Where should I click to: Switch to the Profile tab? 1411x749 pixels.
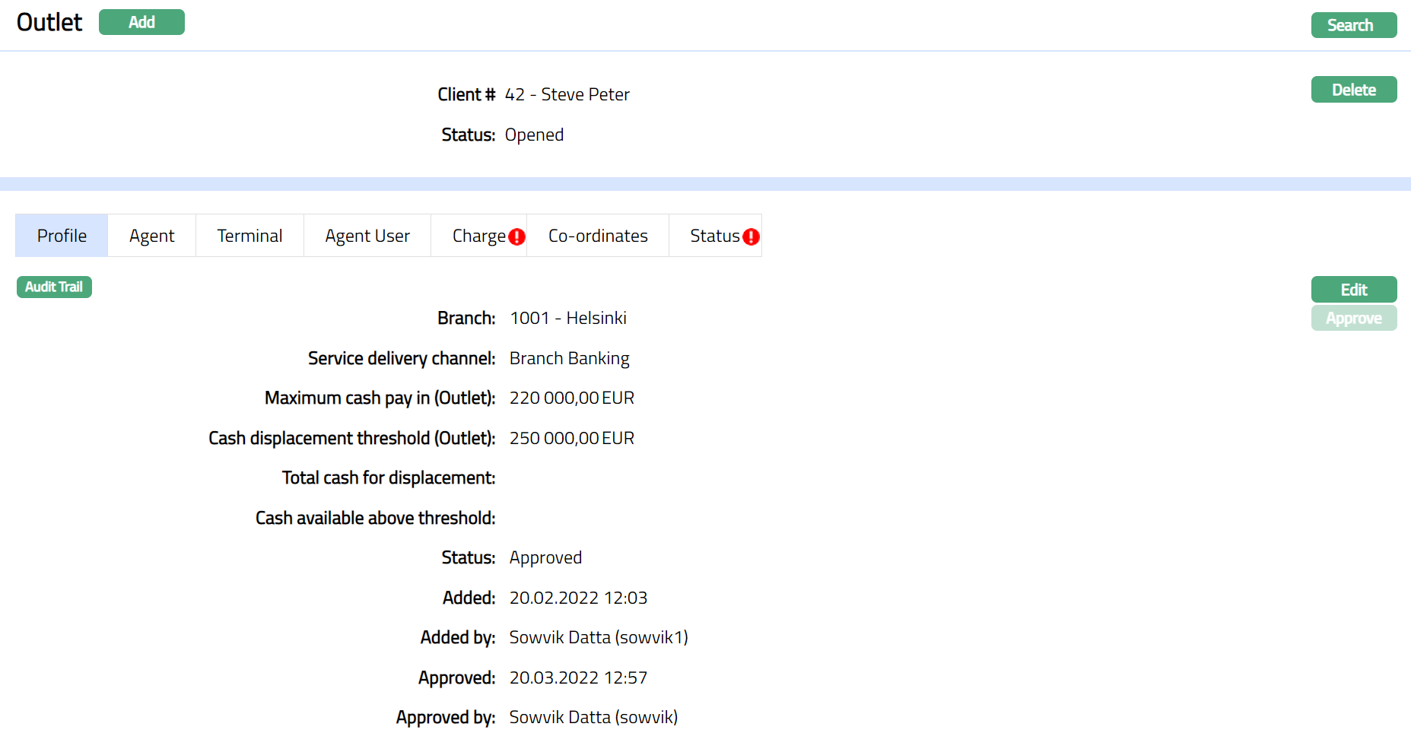62,236
